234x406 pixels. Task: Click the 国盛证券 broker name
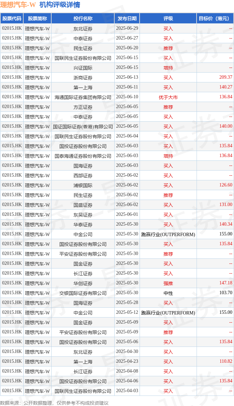[x=83, y=205]
